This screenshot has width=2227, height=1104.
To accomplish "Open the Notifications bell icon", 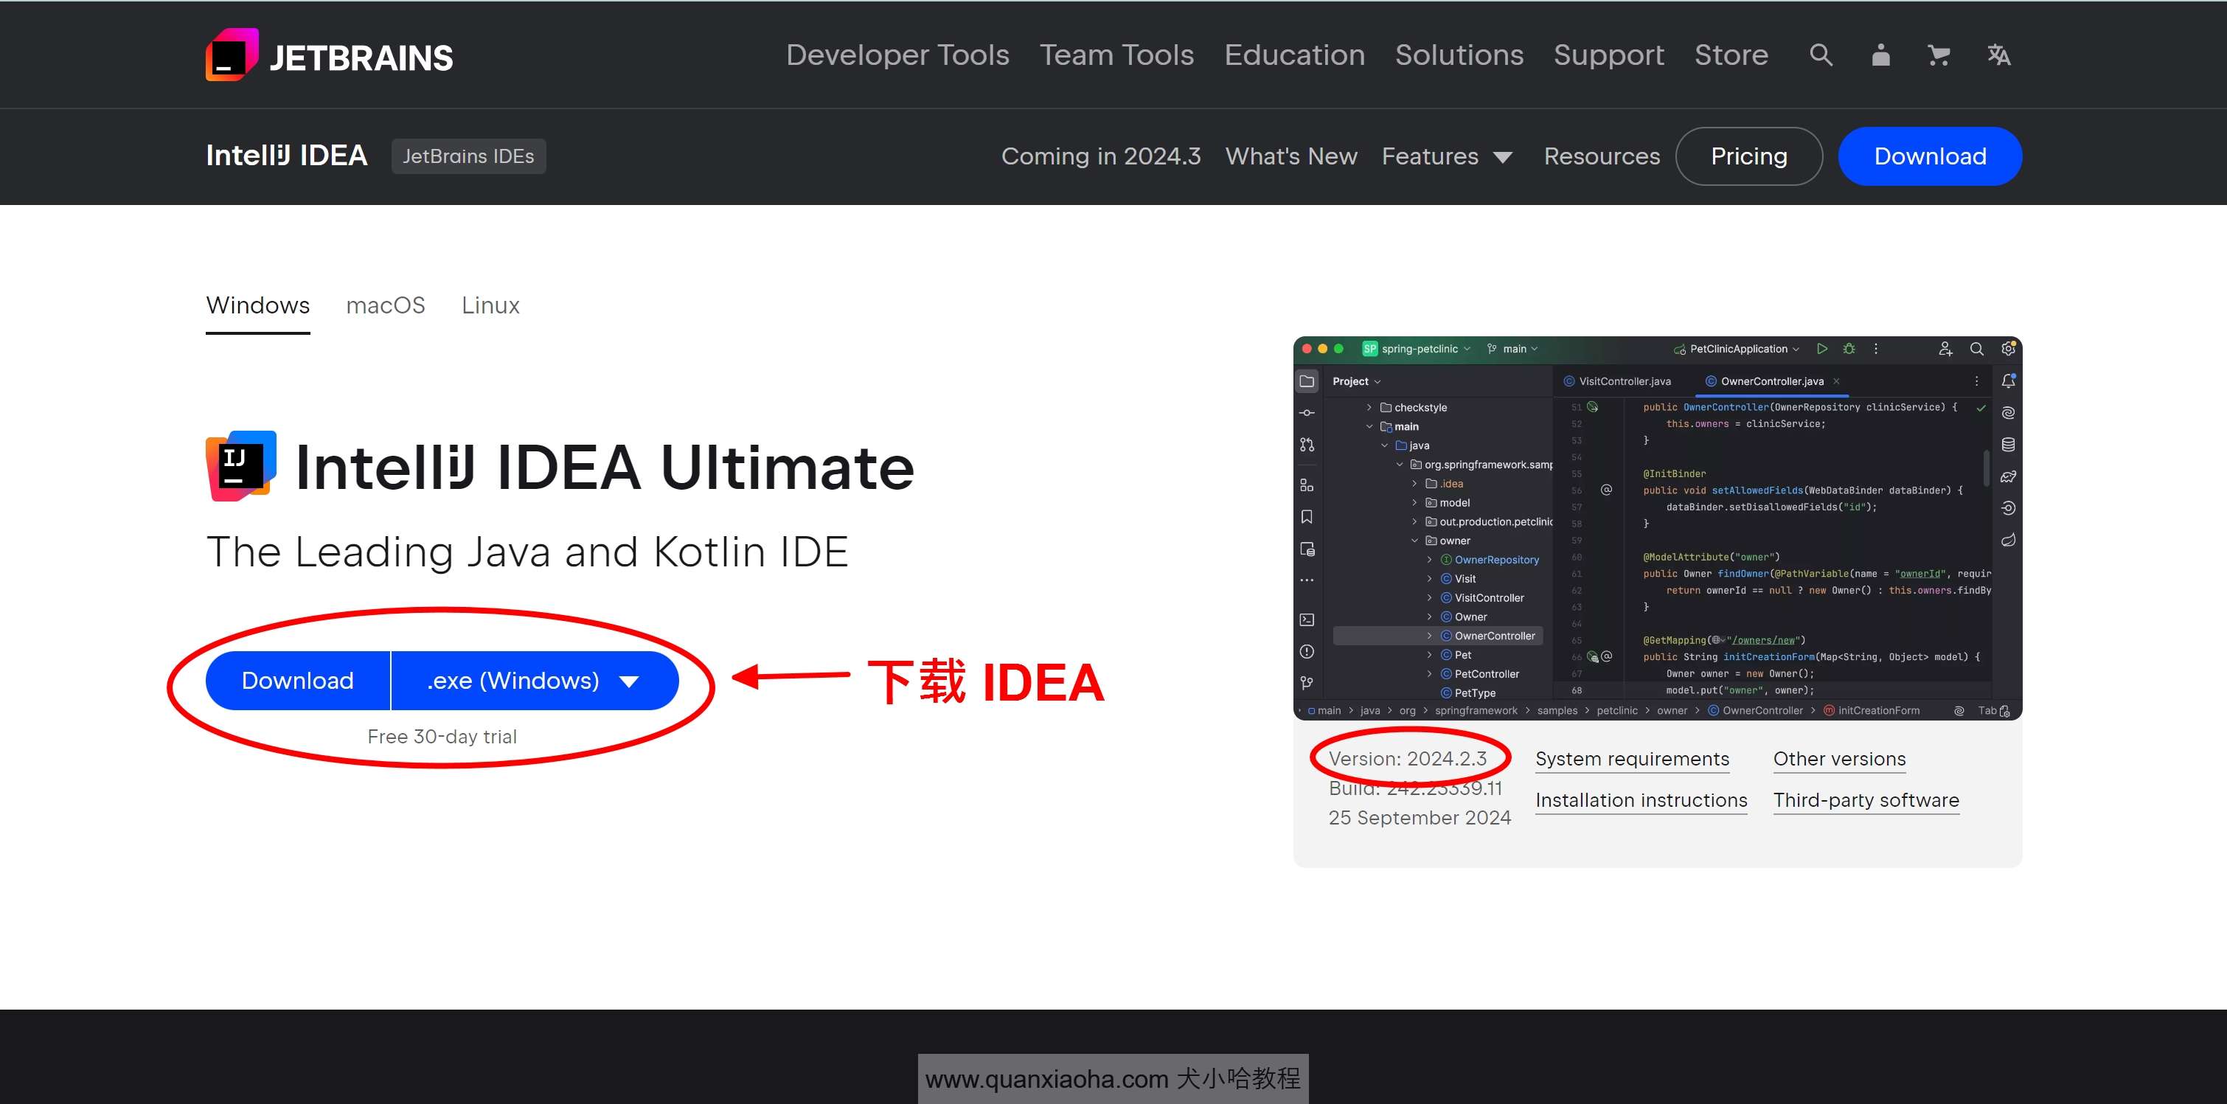I will click(2008, 382).
